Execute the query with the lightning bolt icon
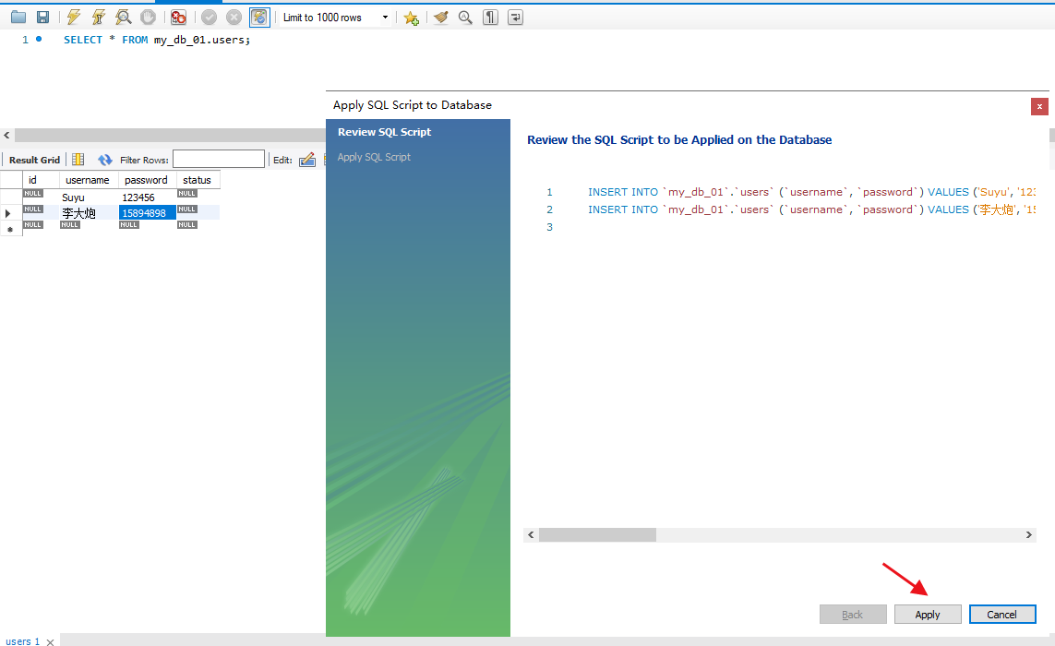The height and width of the screenshot is (646, 1055). [73, 18]
